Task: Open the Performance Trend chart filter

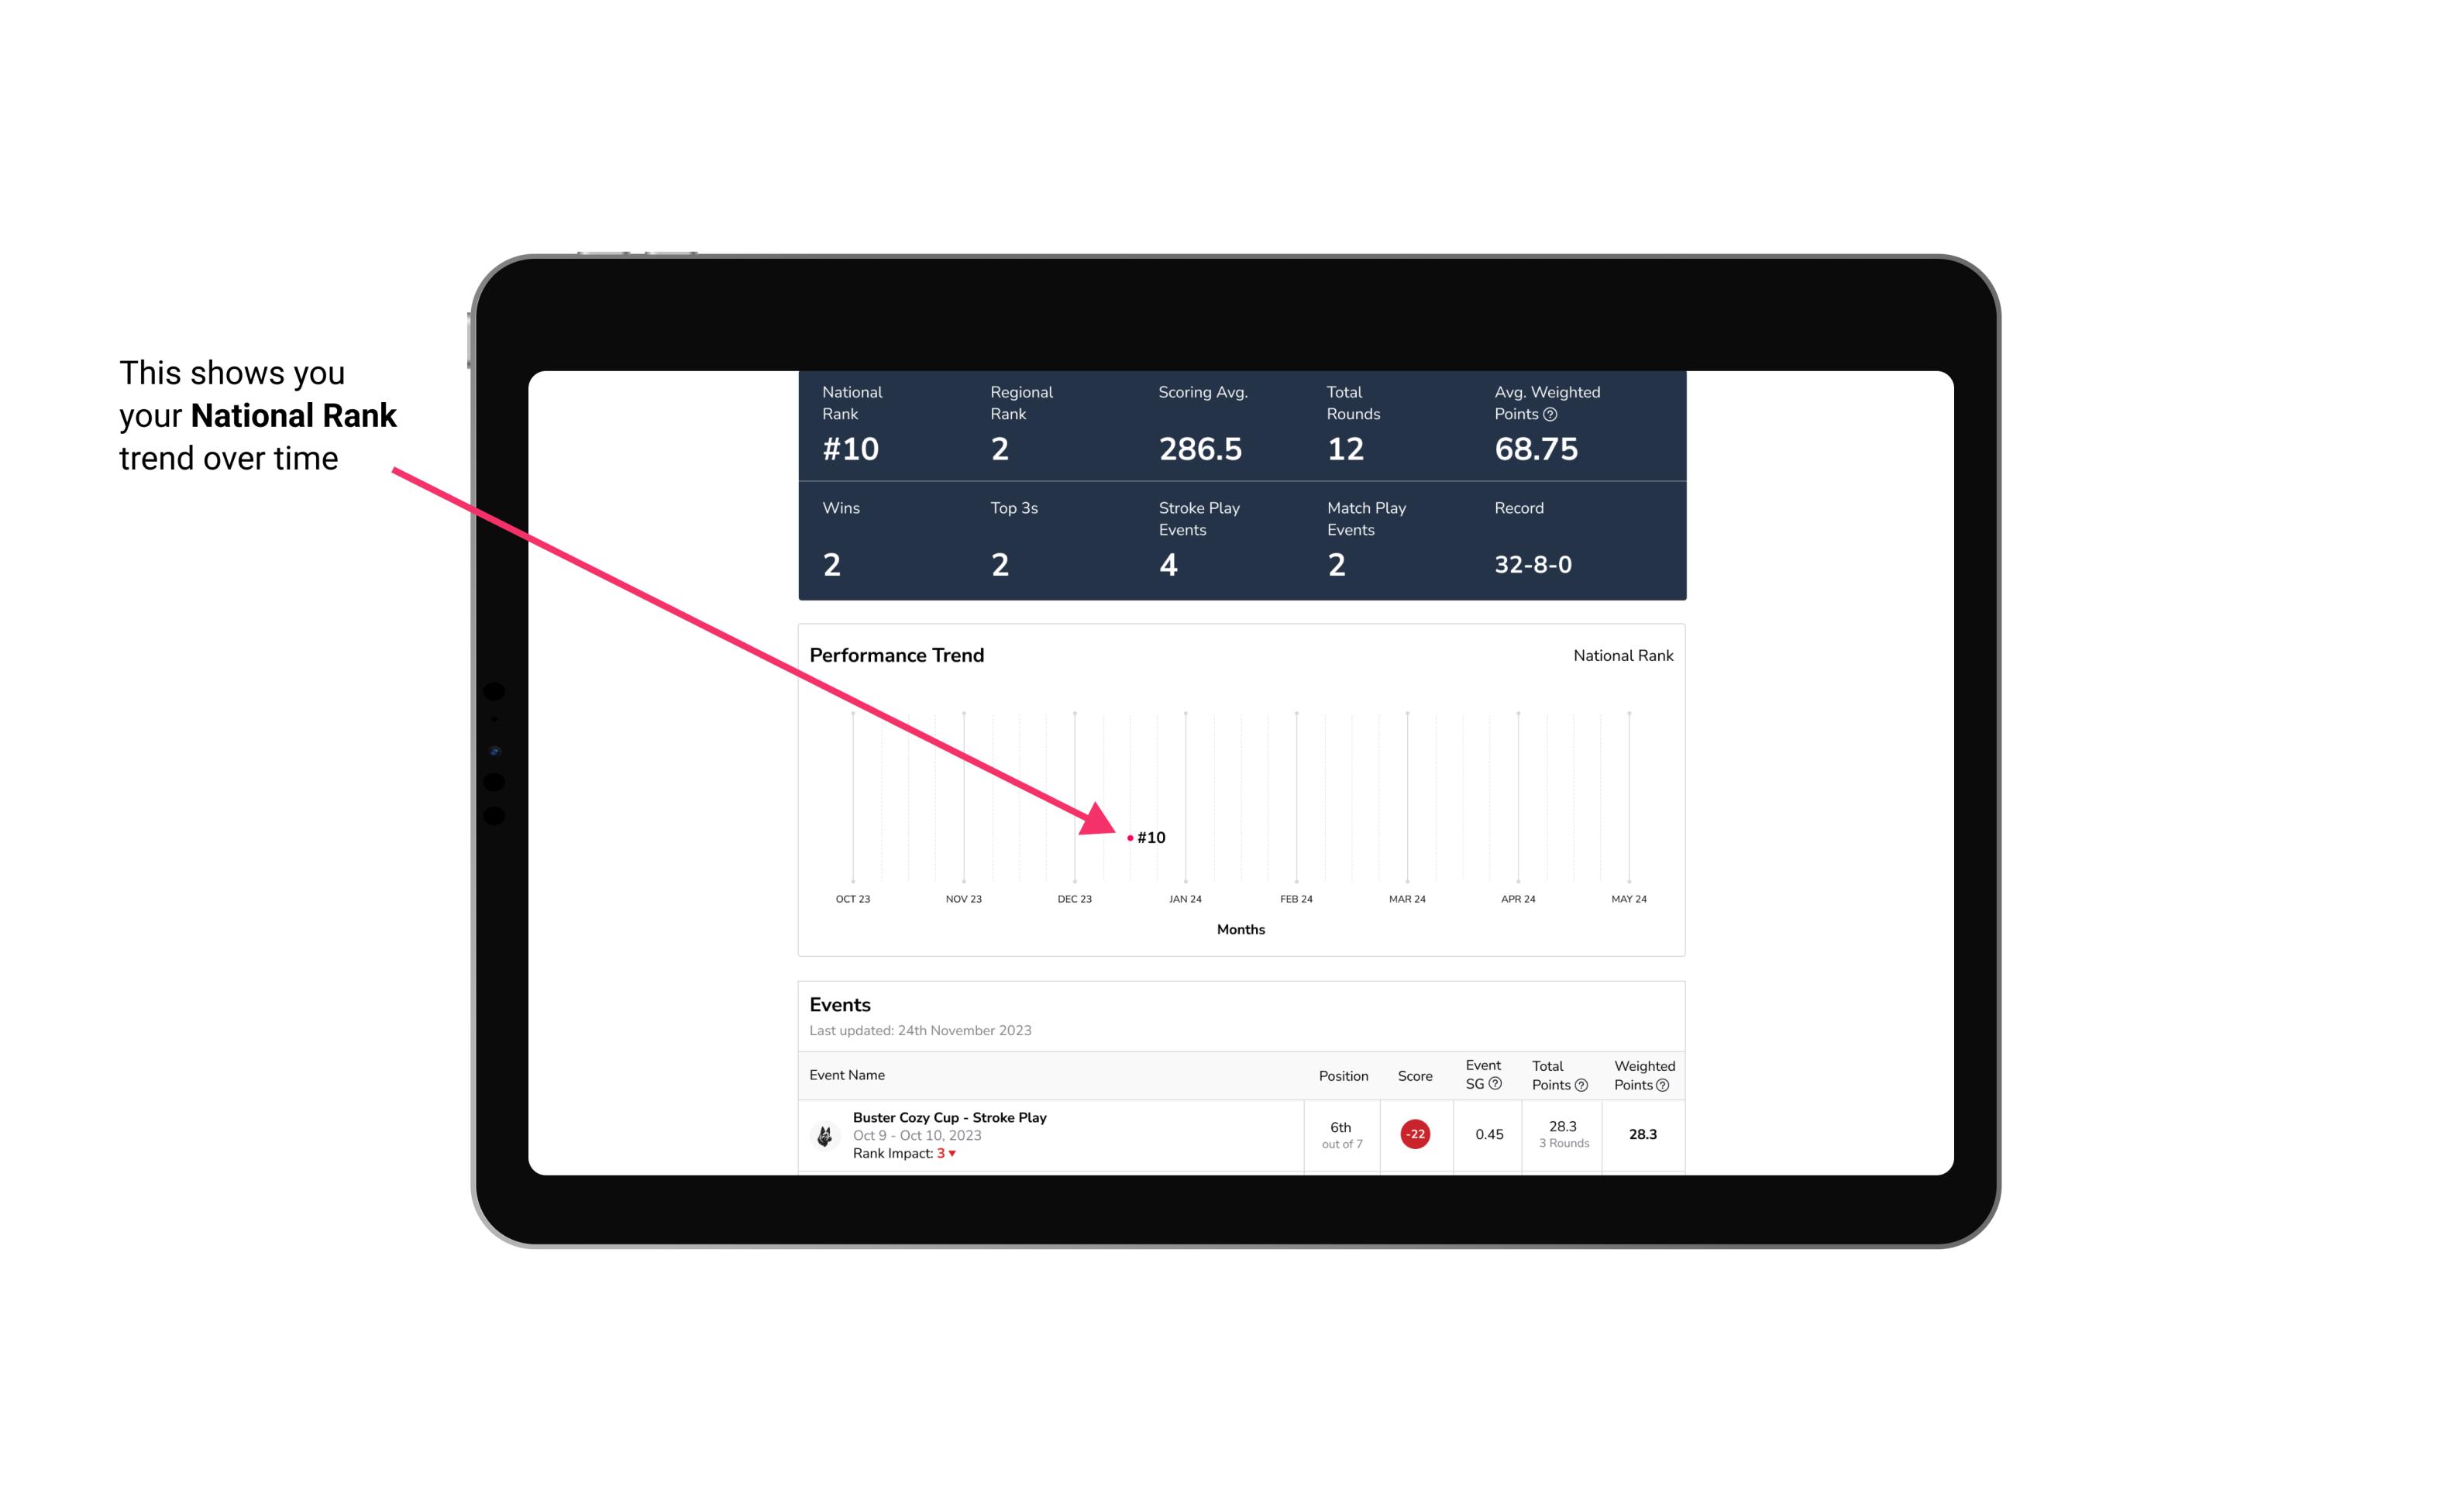Action: click(x=1621, y=656)
